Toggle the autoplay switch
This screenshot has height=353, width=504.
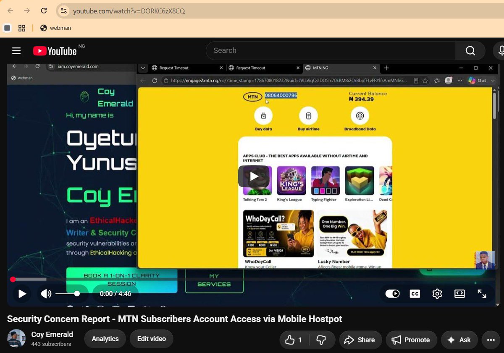[392, 294]
